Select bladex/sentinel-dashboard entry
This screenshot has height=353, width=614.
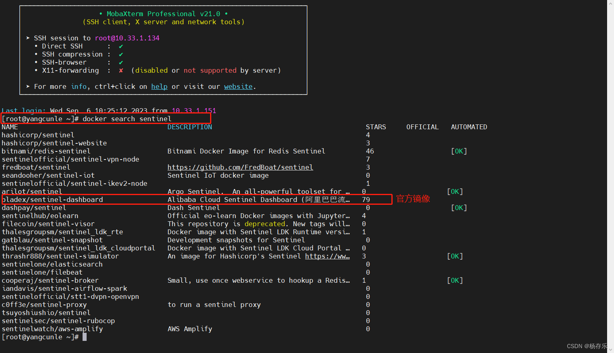click(52, 200)
